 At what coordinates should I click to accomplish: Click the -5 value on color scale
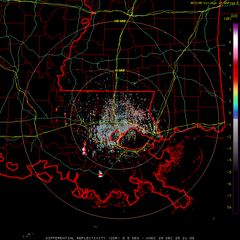tap(229, 172)
